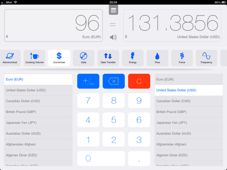Select British Pound (GBP) in the right list
The image size is (227, 170).
(x=189, y=112)
